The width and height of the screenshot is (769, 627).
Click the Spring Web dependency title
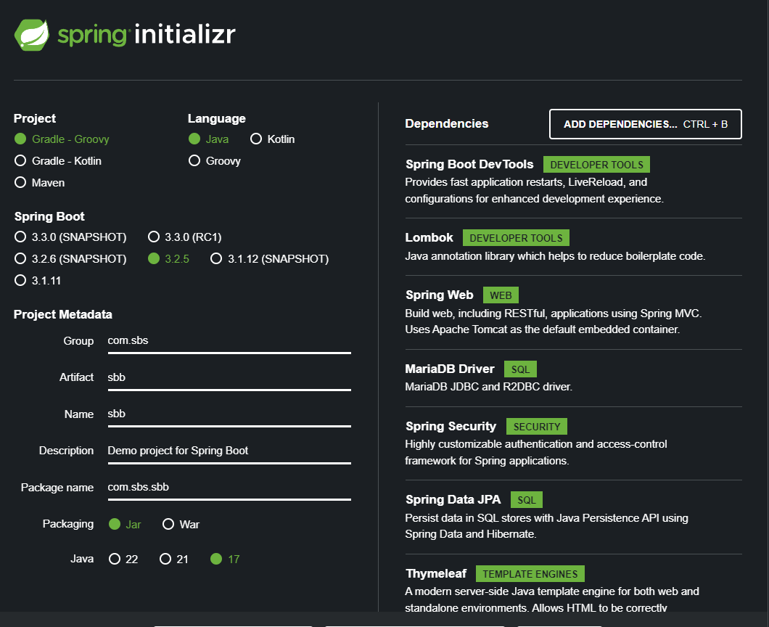440,295
